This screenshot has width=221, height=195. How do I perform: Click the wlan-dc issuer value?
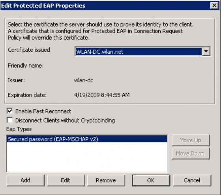tap(84, 80)
